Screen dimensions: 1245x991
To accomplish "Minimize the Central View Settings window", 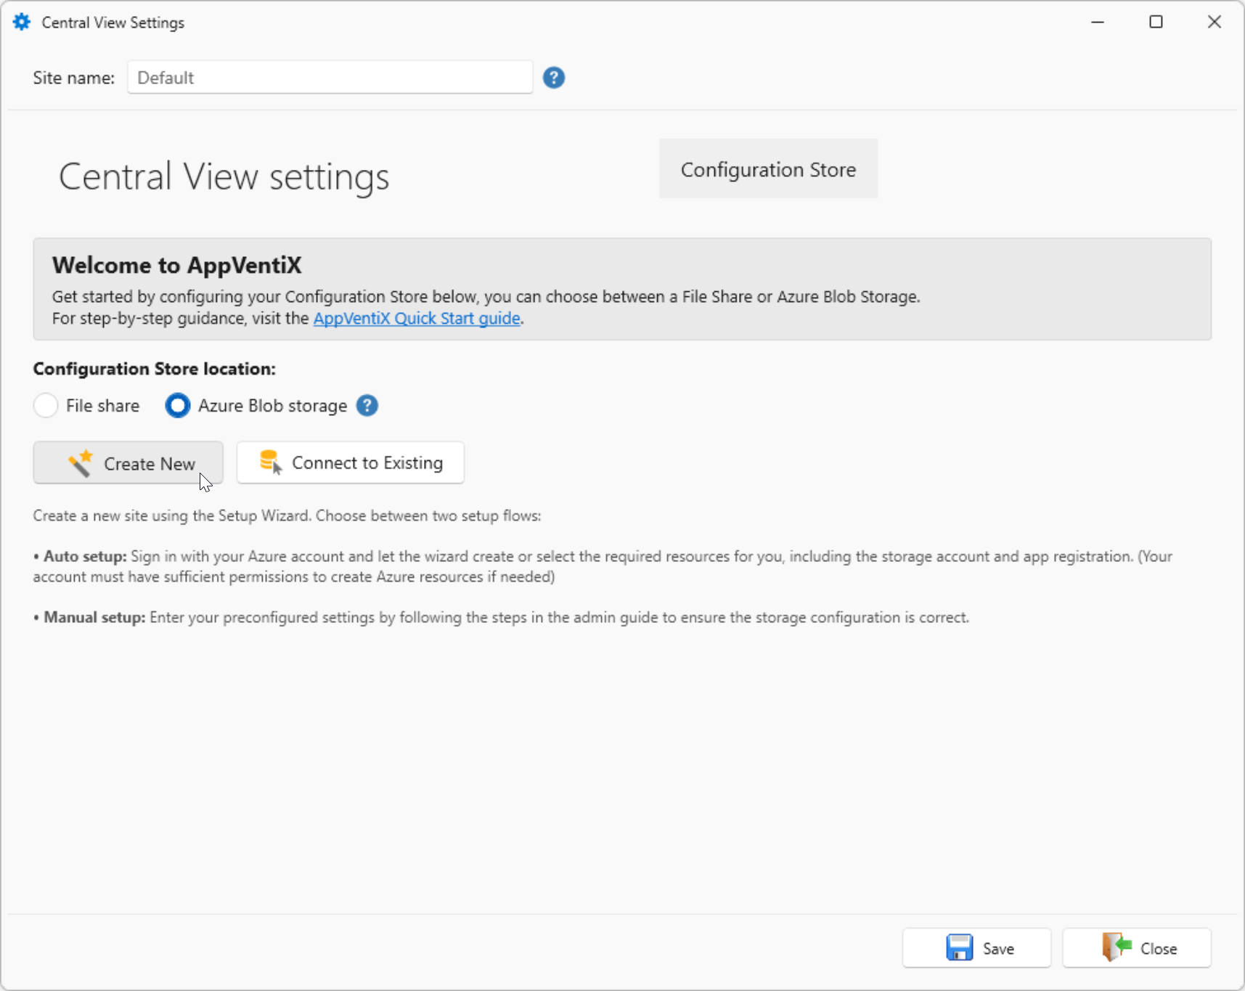I will tap(1098, 22).
